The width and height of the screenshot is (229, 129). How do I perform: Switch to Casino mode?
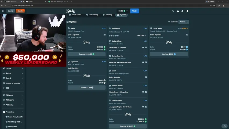[10, 11]
